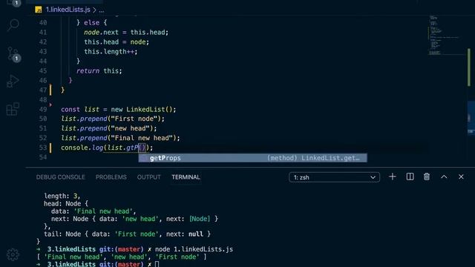Click line number 49 in gutter

point(43,109)
